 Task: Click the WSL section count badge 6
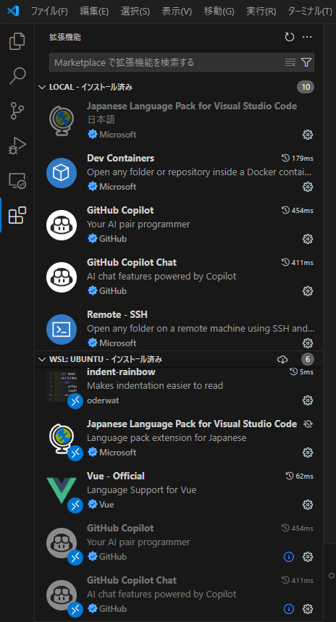tap(308, 359)
